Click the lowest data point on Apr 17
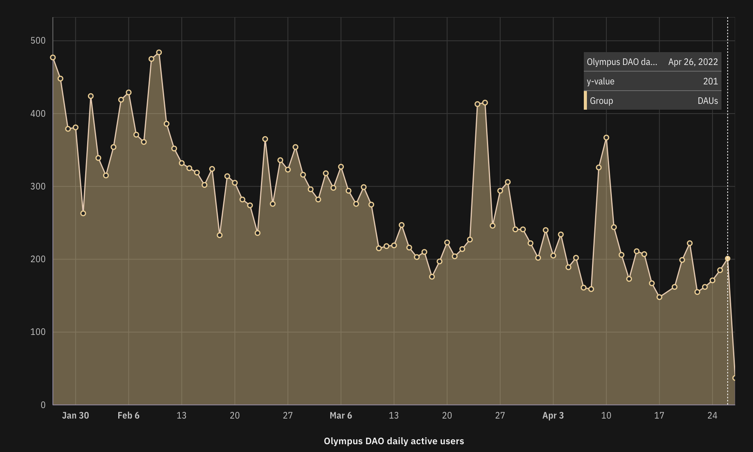 click(x=659, y=297)
